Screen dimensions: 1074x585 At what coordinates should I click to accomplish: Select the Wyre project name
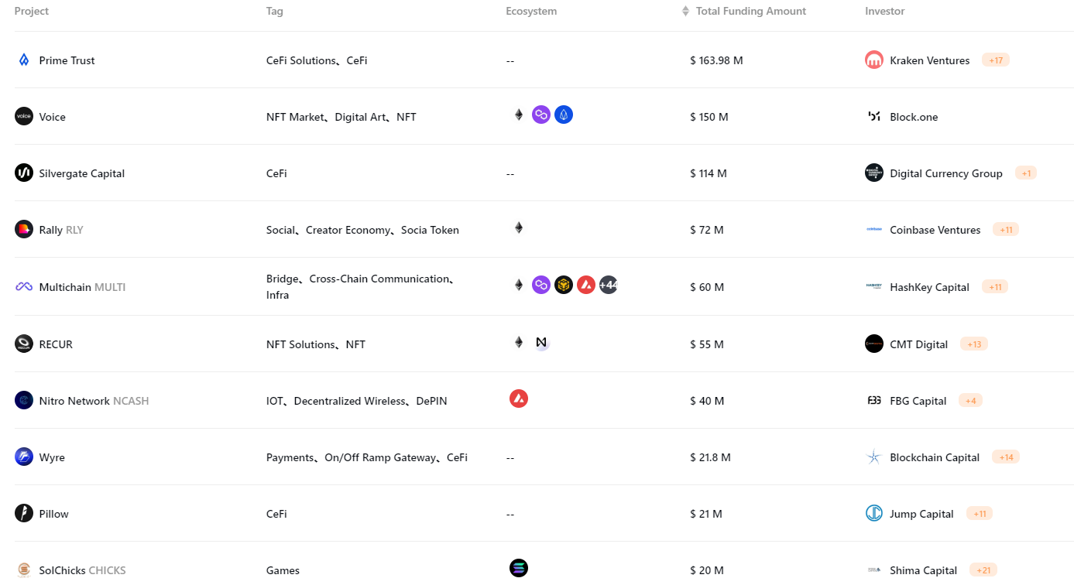pos(52,457)
